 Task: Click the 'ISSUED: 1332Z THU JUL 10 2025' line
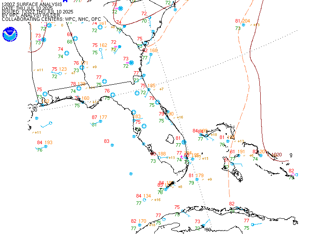pos(37,12)
